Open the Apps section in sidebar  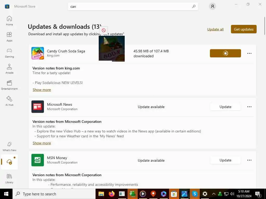(x=9, y=37)
